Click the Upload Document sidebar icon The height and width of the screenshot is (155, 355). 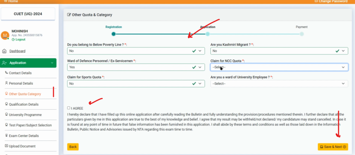(6, 146)
